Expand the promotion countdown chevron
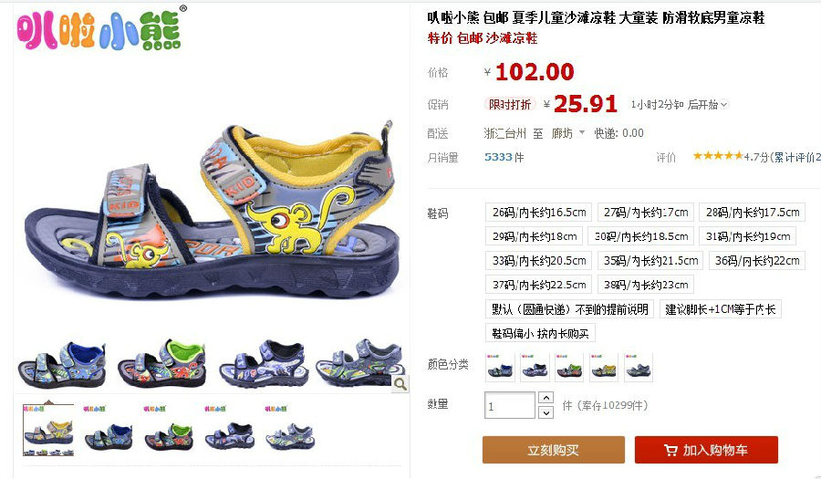The width and height of the screenshot is (821, 479). click(x=724, y=105)
